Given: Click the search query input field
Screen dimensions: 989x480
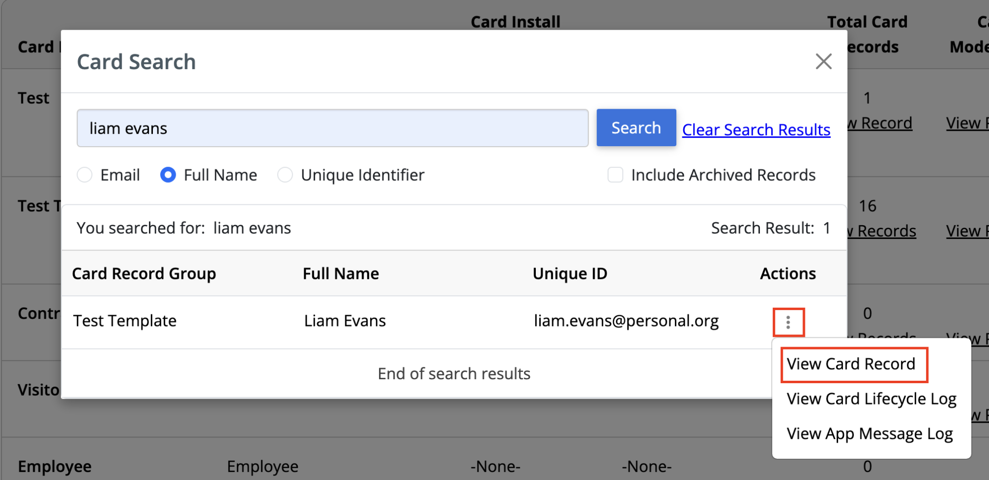Looking at the screenshot, I should point(332,128).
